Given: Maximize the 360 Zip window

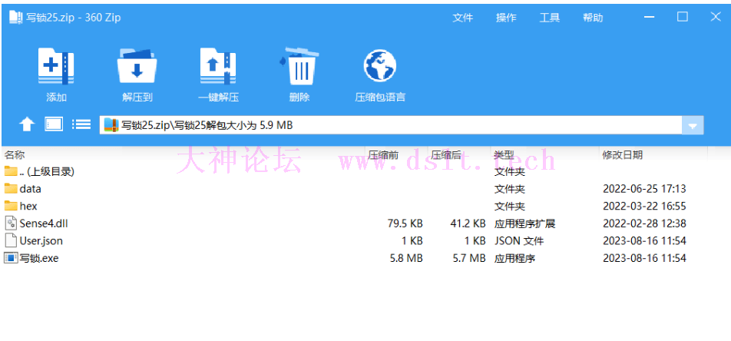Looking at the screenshot, I should 683,17.
